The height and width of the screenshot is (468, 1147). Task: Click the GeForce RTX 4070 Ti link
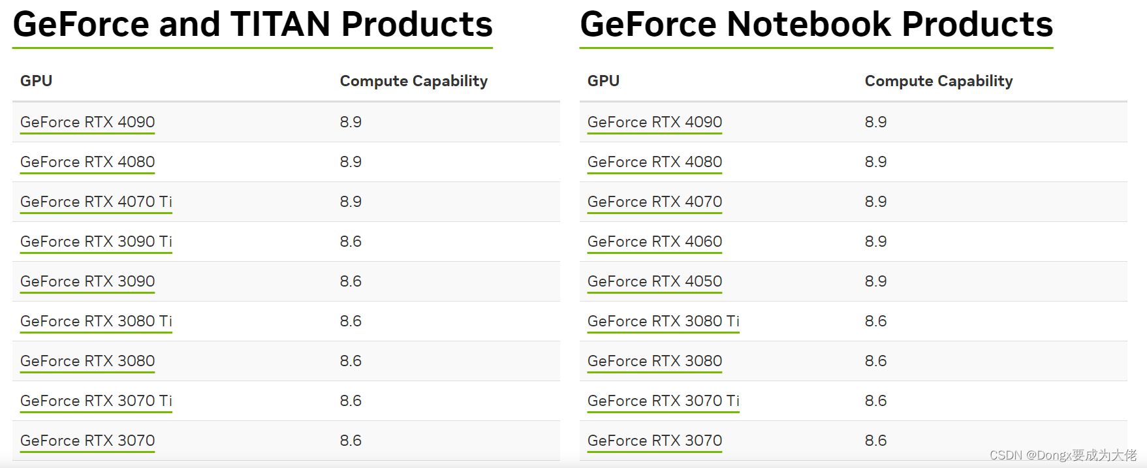pyautogui.click(x=96, y=202)
